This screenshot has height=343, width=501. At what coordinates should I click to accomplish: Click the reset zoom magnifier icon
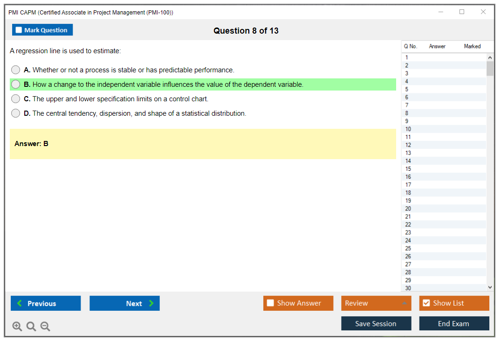pyautogui.click(x=31, y=327)
